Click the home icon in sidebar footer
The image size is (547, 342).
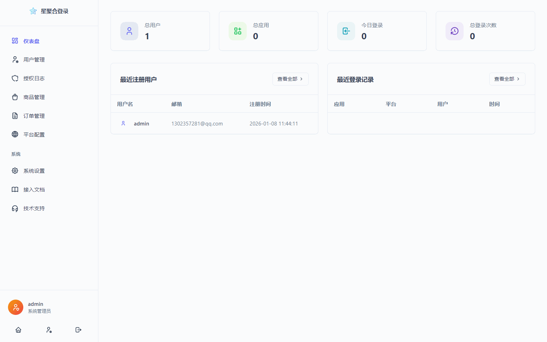18,330
